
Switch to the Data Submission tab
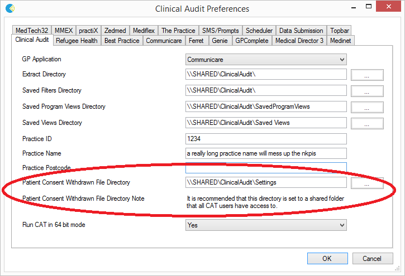click(301, 31)
